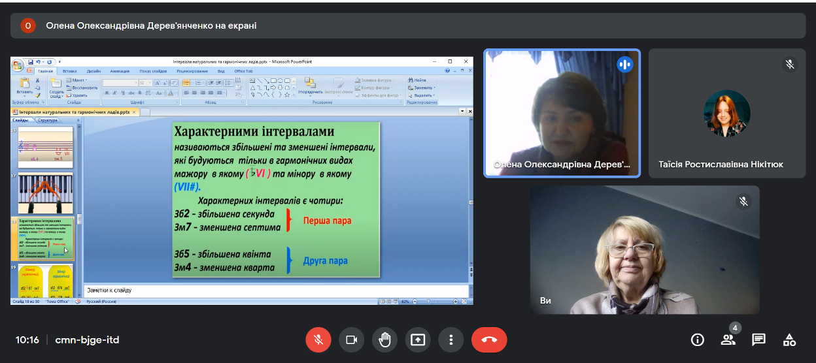Click the Present now screen share icon
This screenshot has height=363, width=816.
[418, 339]
